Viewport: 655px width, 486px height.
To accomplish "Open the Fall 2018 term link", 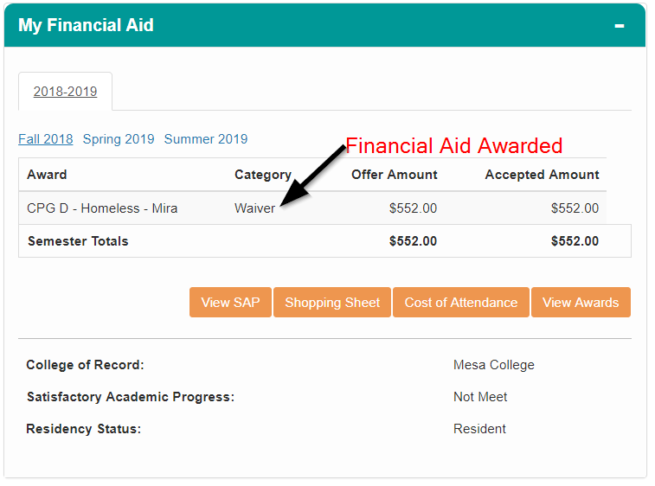I will 46,139.
